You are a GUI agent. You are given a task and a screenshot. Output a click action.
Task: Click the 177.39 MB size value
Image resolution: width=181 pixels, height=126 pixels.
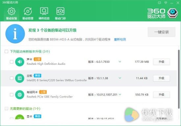(142, 62)
